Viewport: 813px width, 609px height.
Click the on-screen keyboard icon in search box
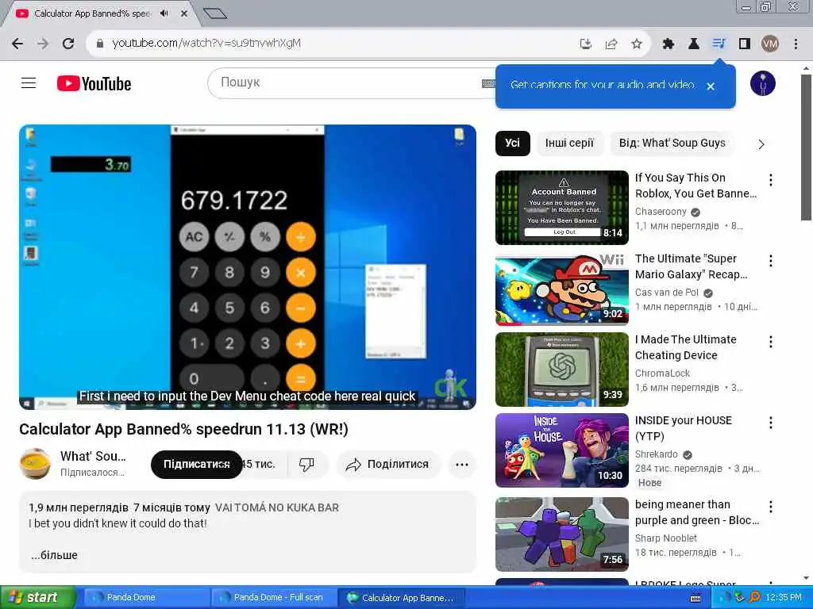pyautogui.click(x=488, y=83)
